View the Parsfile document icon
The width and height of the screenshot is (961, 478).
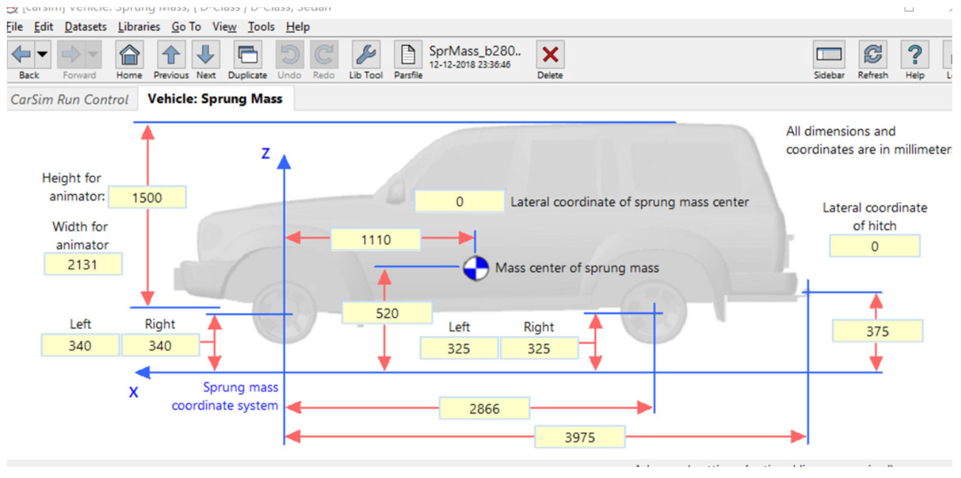(408, 55)
